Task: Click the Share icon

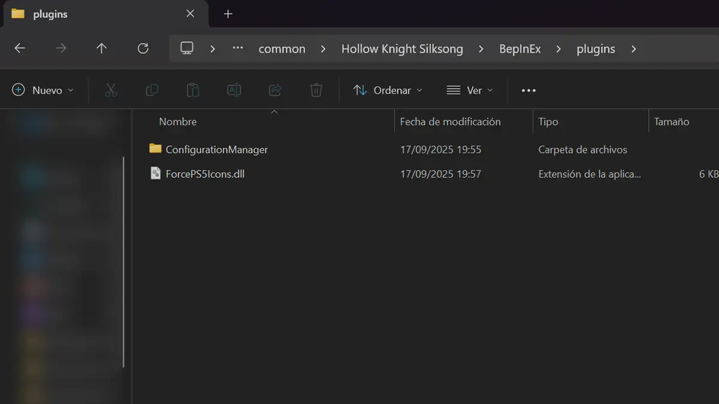Action: (275, 90)
